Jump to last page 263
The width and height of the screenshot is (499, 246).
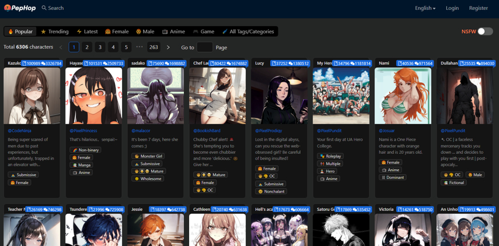pyautogui.click(x=153, y=47)
